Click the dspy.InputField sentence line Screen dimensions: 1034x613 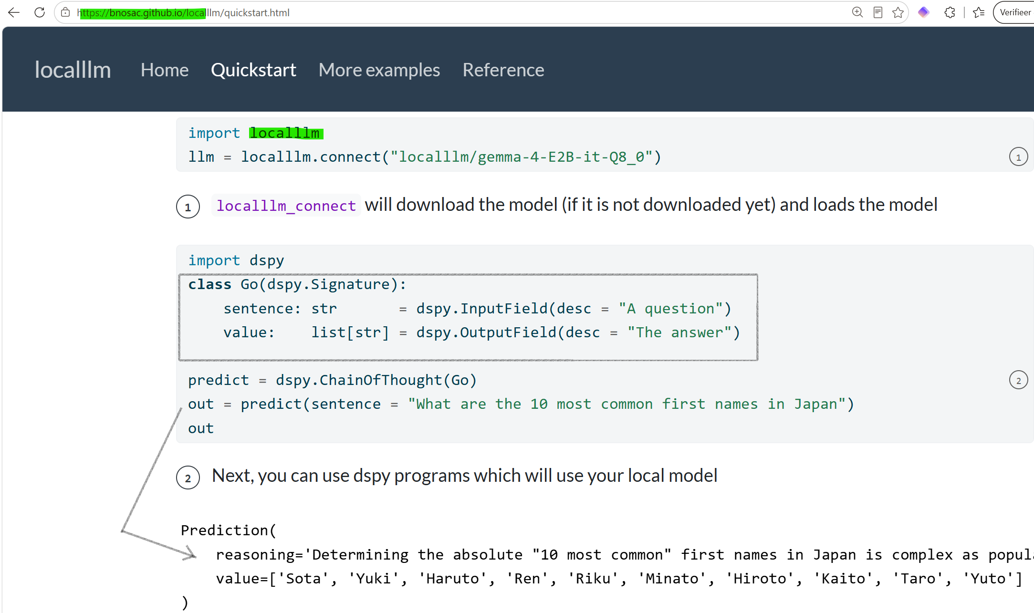[478, 309]
